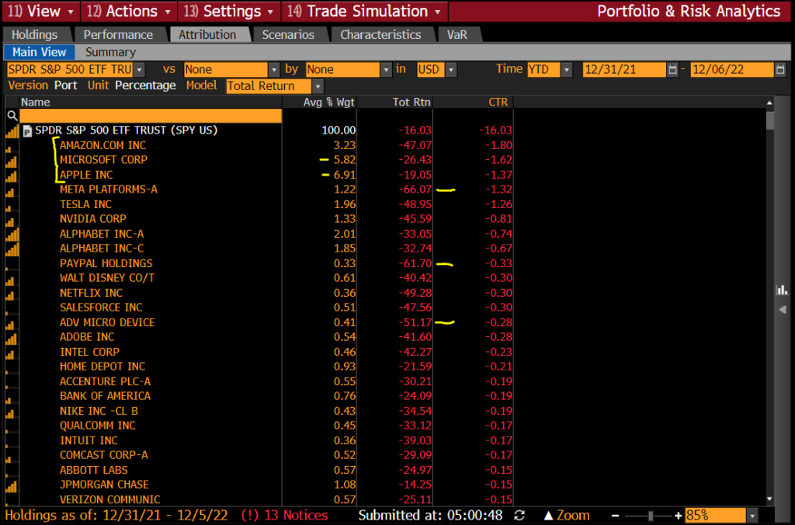Click the orange search field above the name list

[151, 116]
